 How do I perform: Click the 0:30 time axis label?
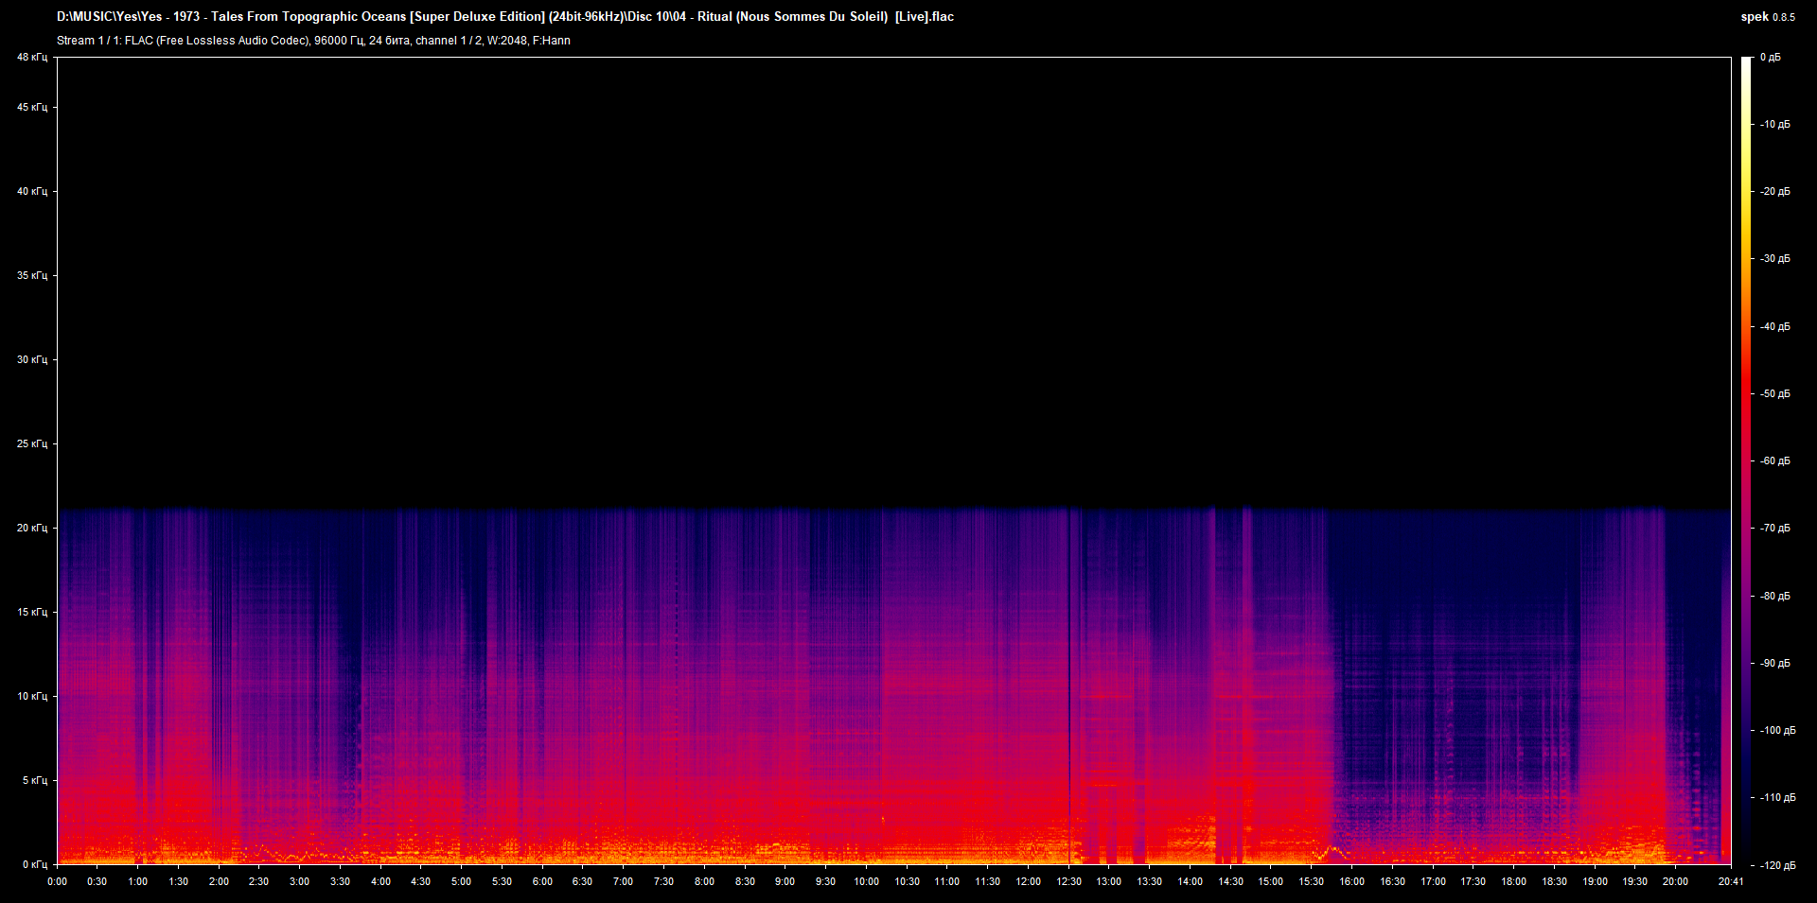(x=97, y=882)
